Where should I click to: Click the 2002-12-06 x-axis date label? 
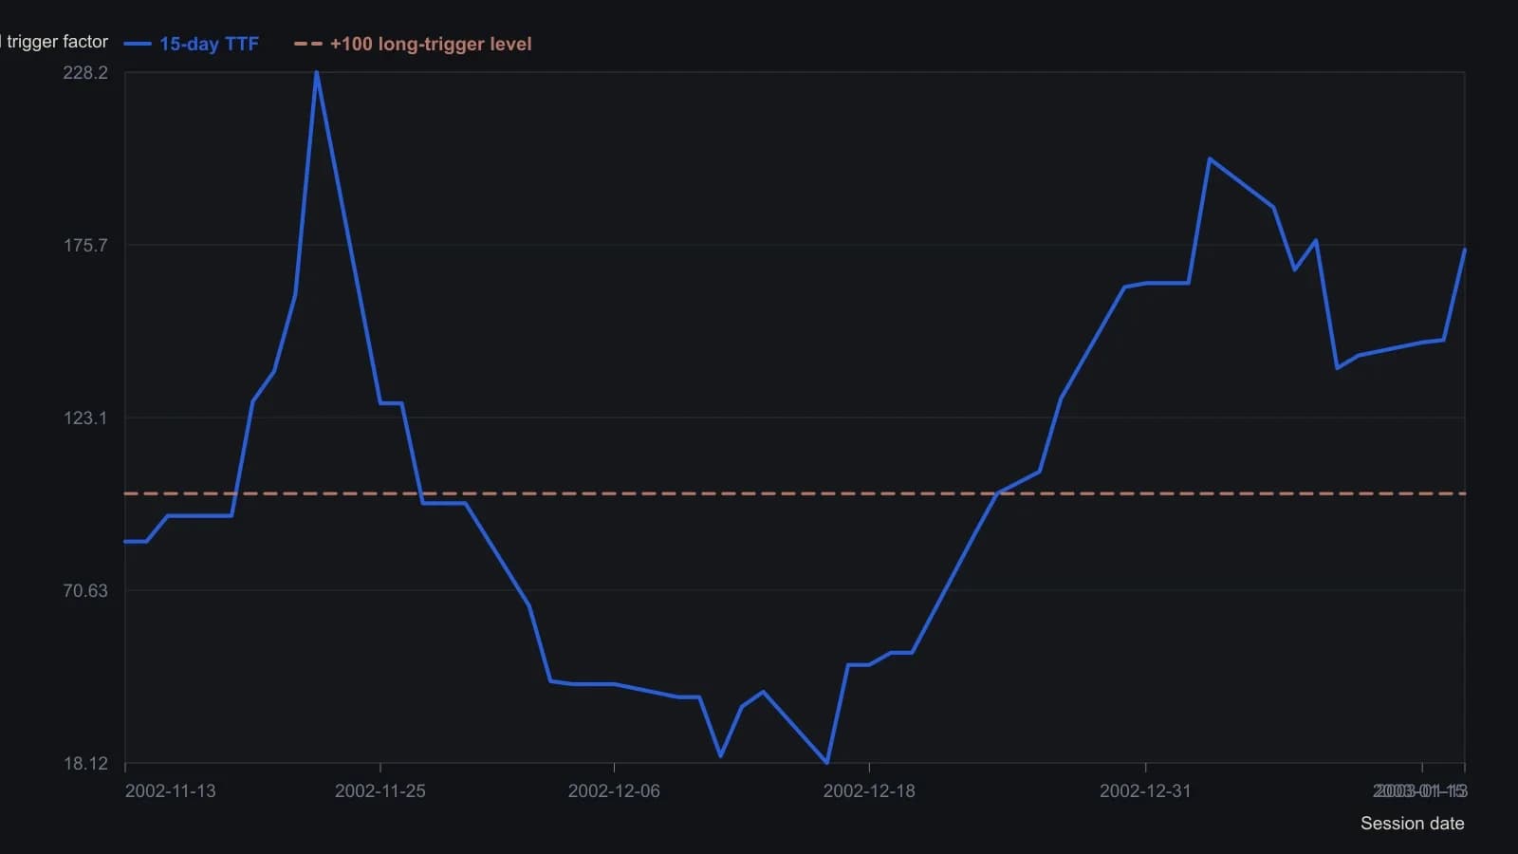(614, 791)
